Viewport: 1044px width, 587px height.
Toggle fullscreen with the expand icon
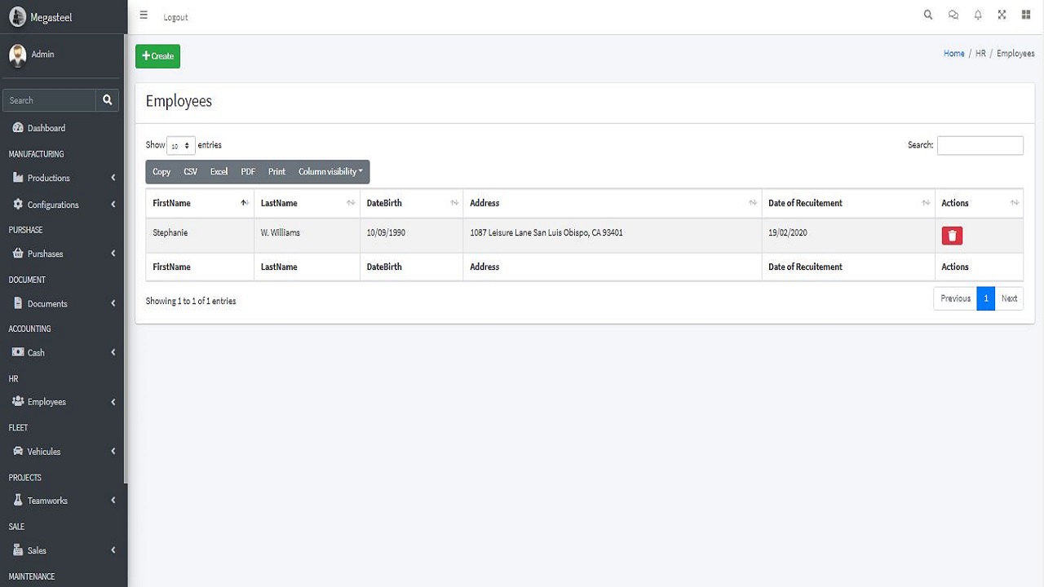click(x=1002, y=15)
